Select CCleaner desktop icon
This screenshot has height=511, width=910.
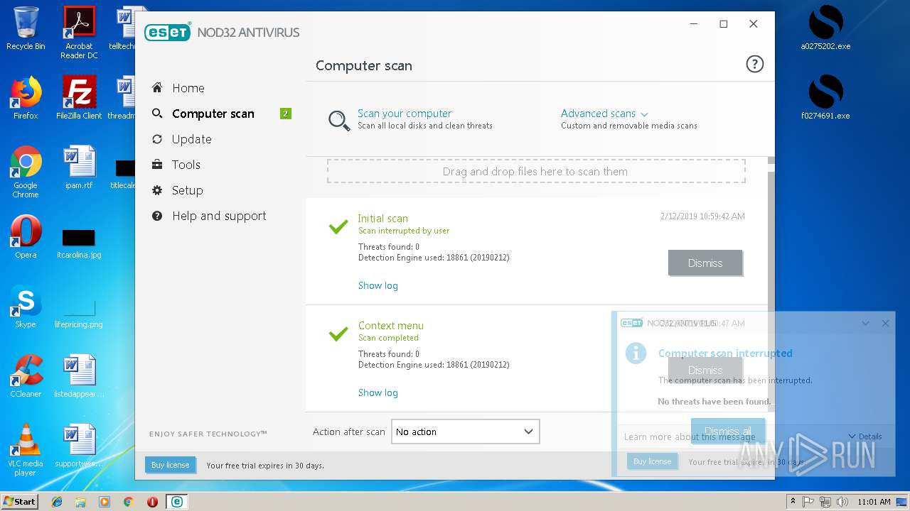[x=26, y=376]
